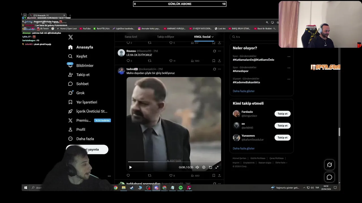362x203 pixels.
Task: Open video settings gear
Action: 204,167
